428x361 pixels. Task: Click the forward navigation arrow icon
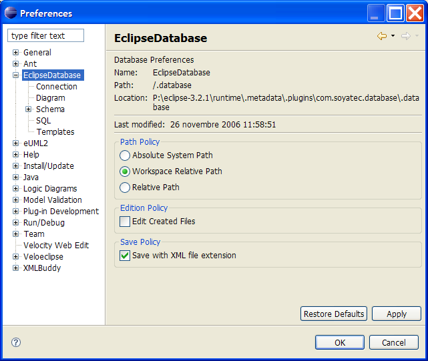click(x=406, y=36)
